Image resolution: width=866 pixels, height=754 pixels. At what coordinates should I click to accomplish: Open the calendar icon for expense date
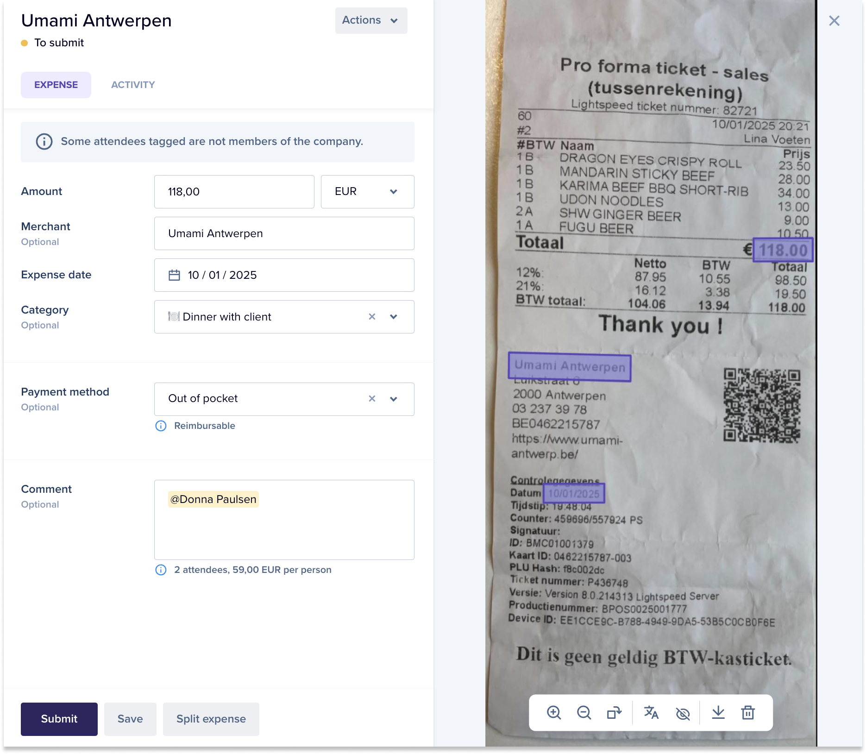pyautogui.click(x=174, y=275)
